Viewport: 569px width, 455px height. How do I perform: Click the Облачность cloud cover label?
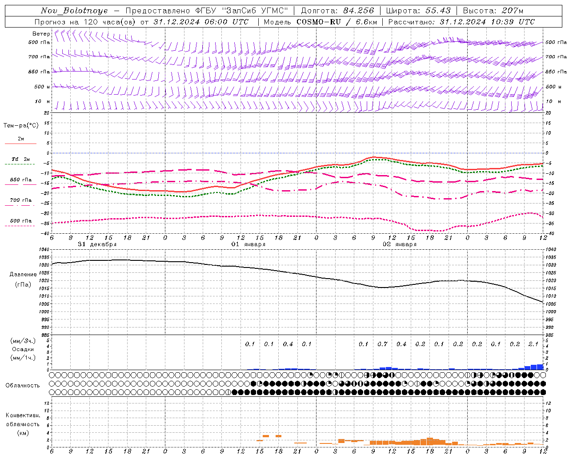coord(23,385)
